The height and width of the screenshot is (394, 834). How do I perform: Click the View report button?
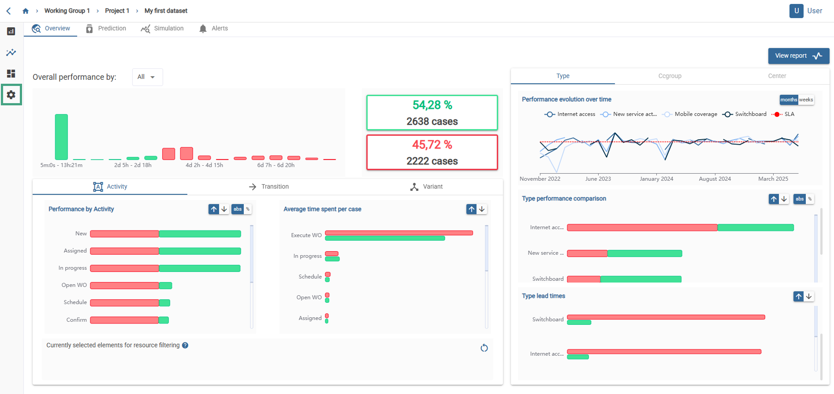point(798,56)
